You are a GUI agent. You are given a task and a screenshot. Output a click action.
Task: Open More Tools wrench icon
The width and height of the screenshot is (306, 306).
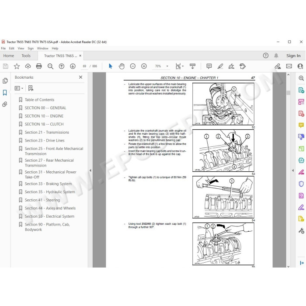click(301, 231)
